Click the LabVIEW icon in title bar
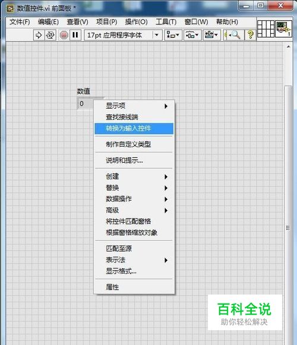The image size is (297, 345). pyautogui.click(x=10, y=8)
